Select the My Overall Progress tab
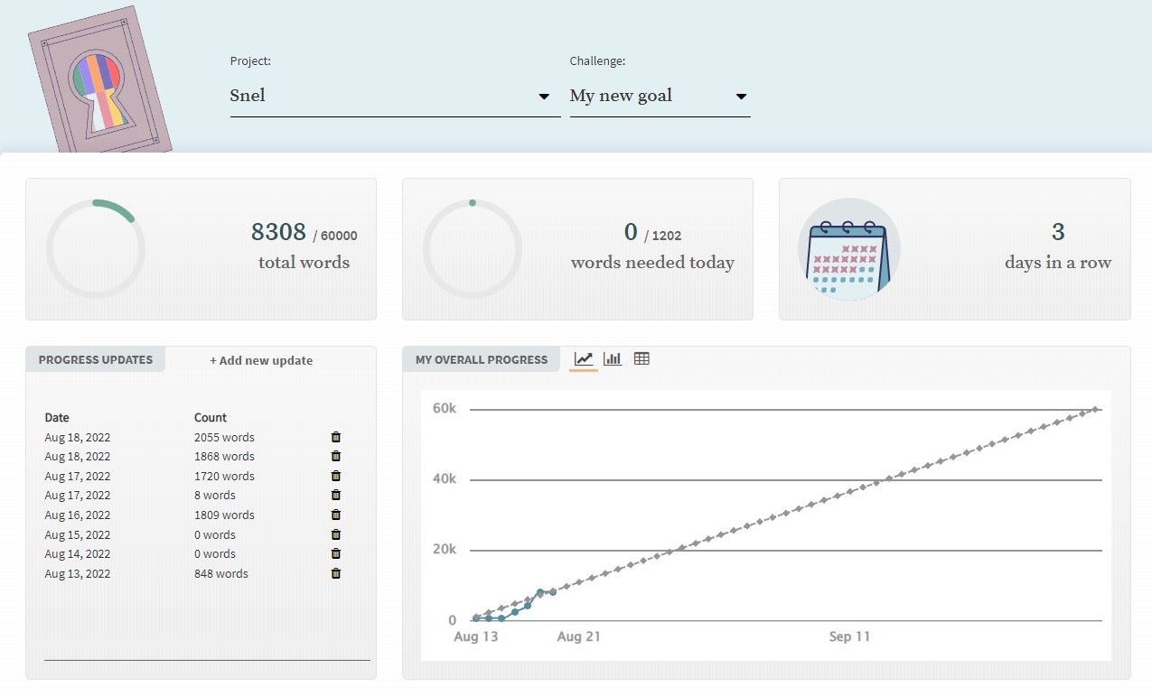Screen dimensions: 1152x696 tap(482, 359)
